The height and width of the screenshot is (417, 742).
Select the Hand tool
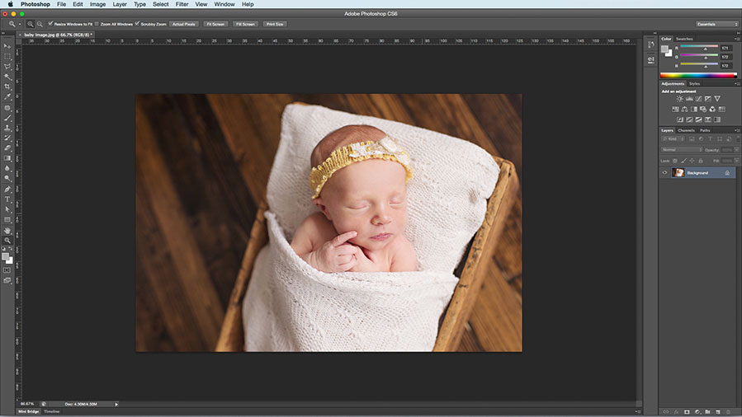pyautogui.click(x=7, y=231)
